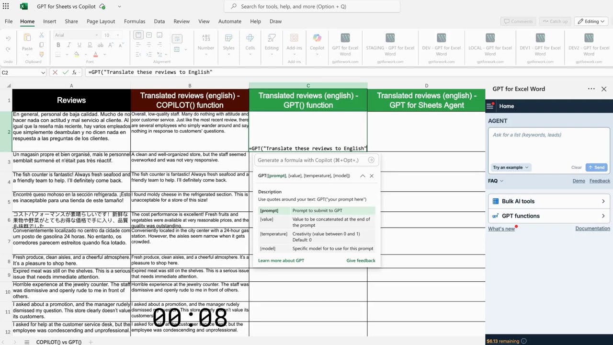The height and width of the screenshot is (345, 613).
Task: Open GPT for Excel Word add-in
Action: pyautogui.click(x=345, y=44)
